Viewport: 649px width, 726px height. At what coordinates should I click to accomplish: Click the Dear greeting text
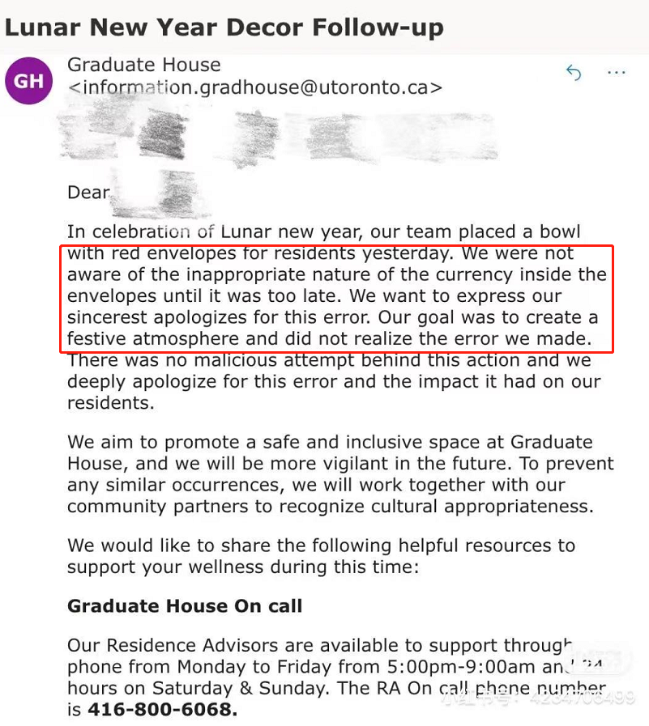(88, 193)
